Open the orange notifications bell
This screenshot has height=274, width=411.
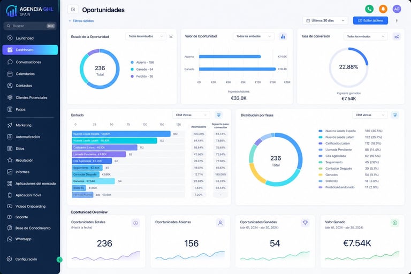point(383,9)
